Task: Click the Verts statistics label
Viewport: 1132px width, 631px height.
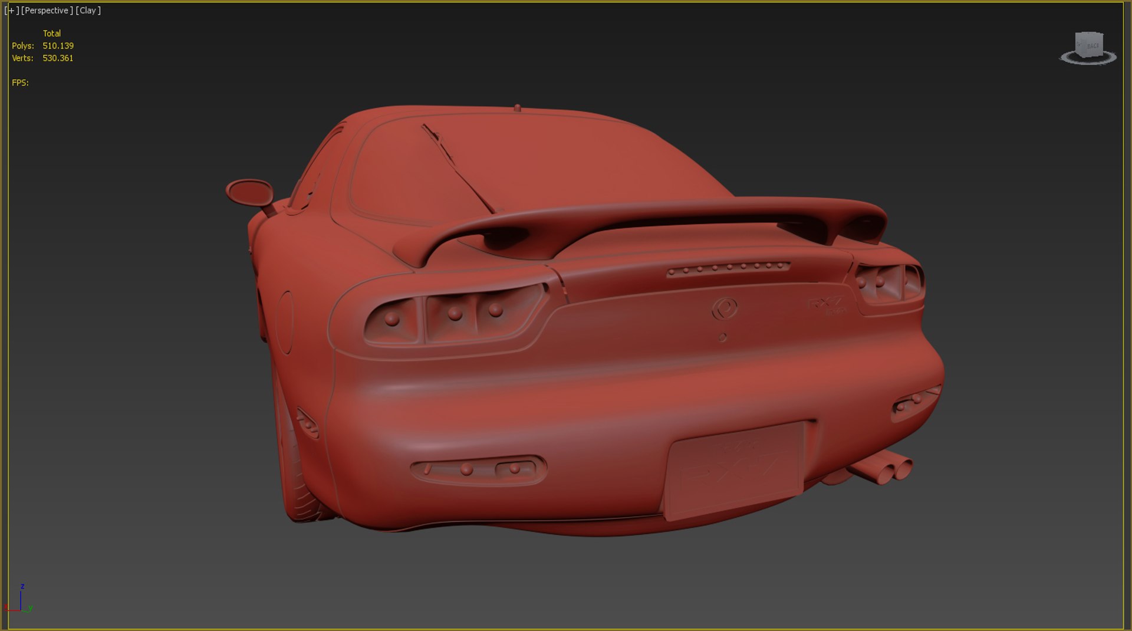Action: tap(22, 58)
